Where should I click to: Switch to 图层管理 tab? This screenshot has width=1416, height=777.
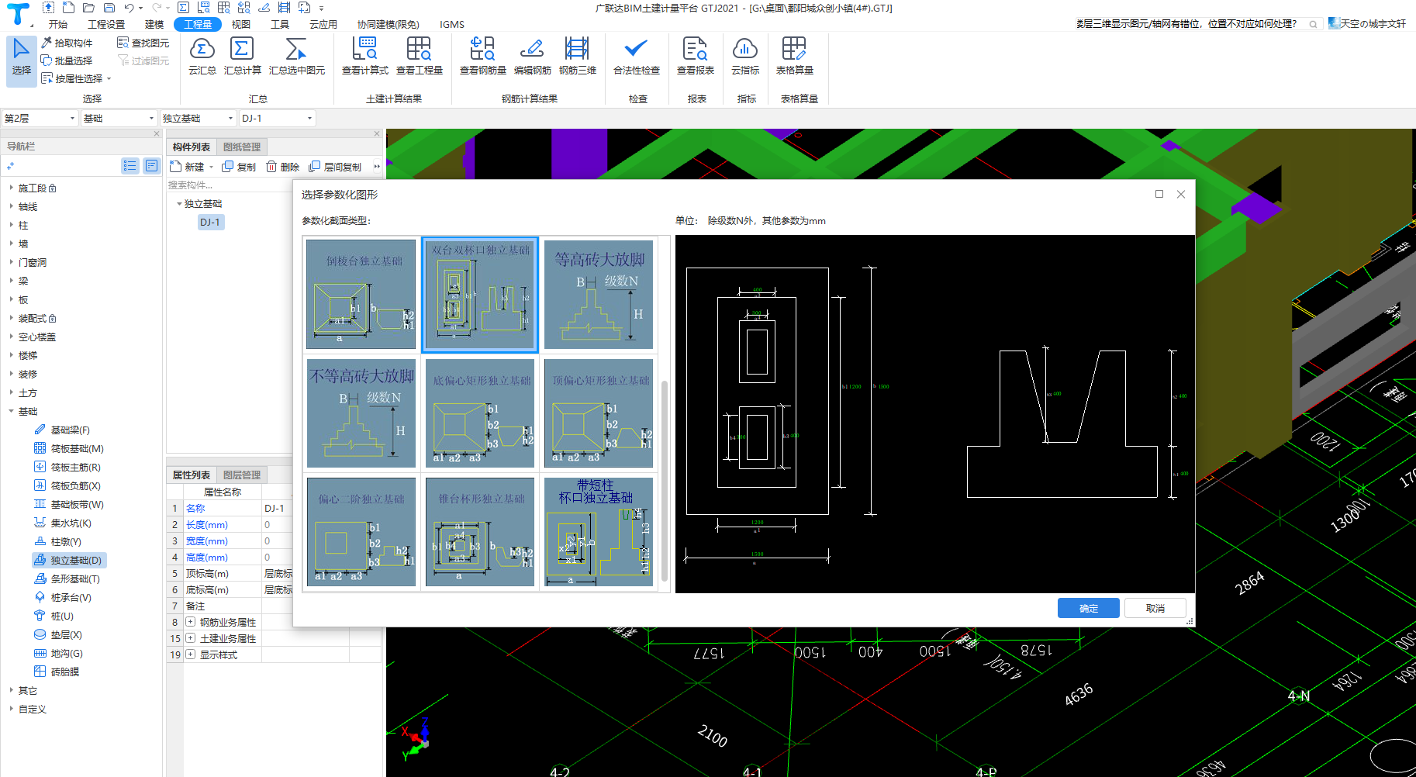[x=242, y=475]
